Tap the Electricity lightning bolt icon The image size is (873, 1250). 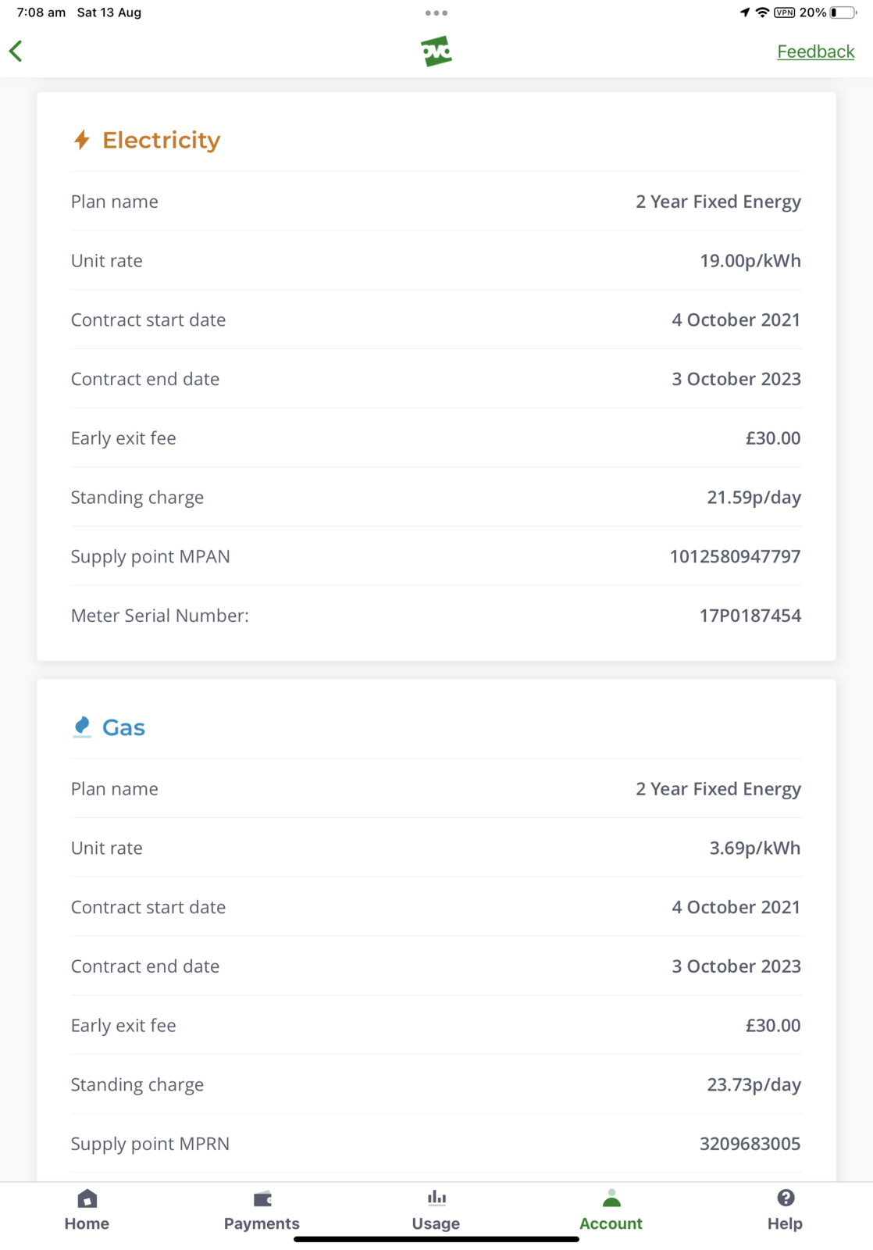click(82, 140)
